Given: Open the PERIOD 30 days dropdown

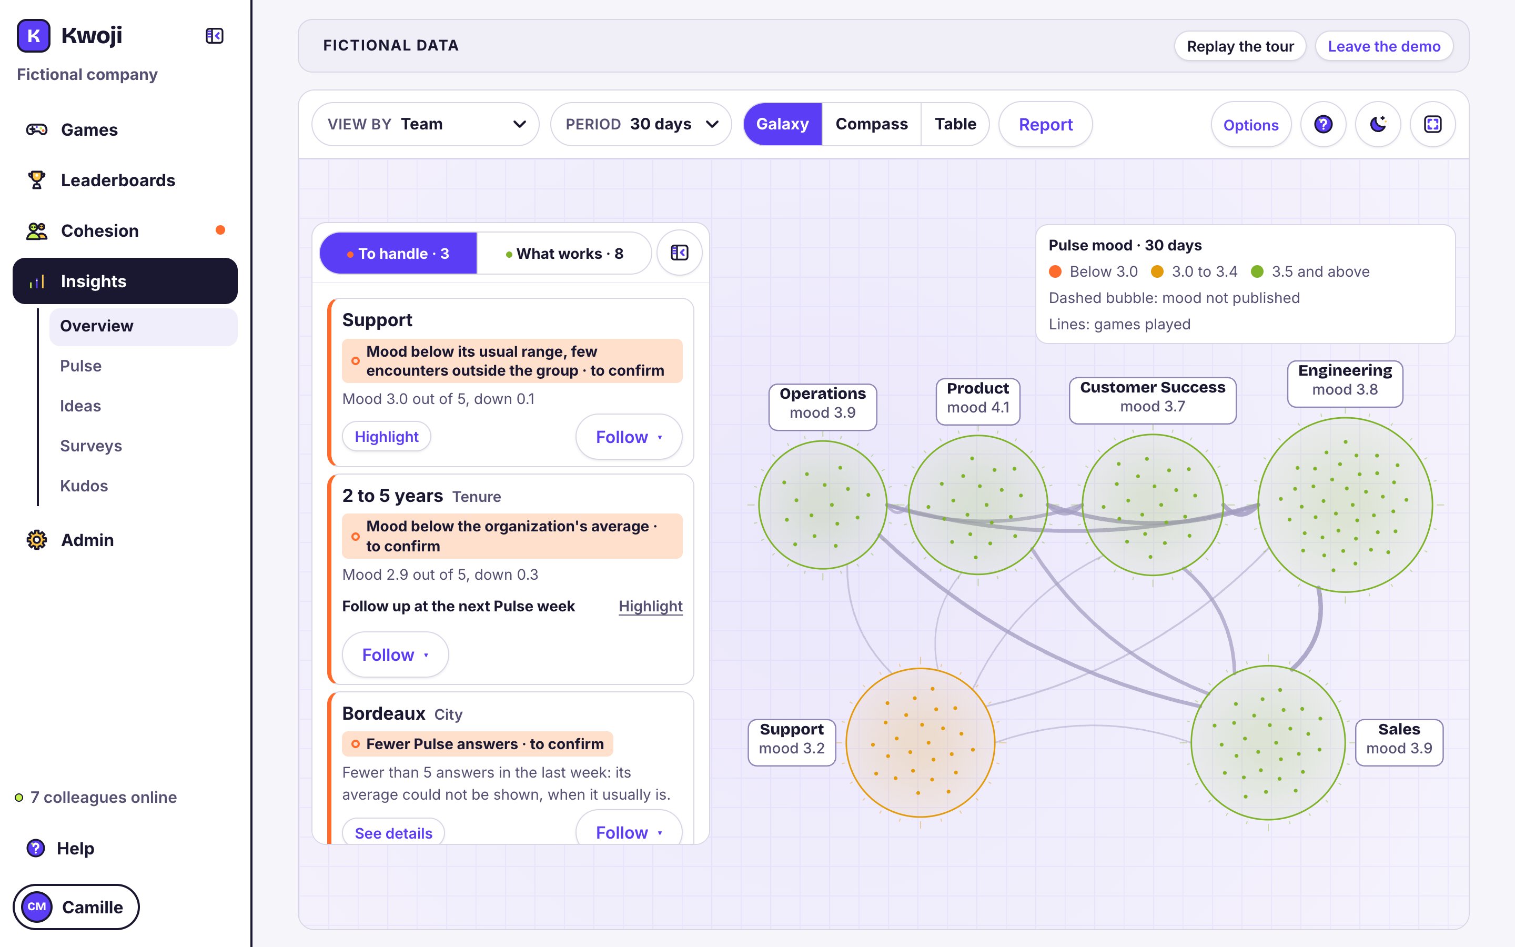Looking at the screenshot, I should point(641,124).
